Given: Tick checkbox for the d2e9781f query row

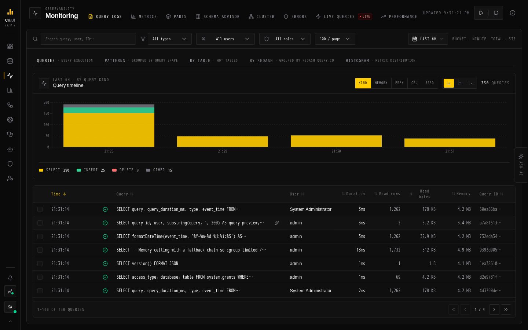Looking at the screenshot, I should (x=40, y=277).
